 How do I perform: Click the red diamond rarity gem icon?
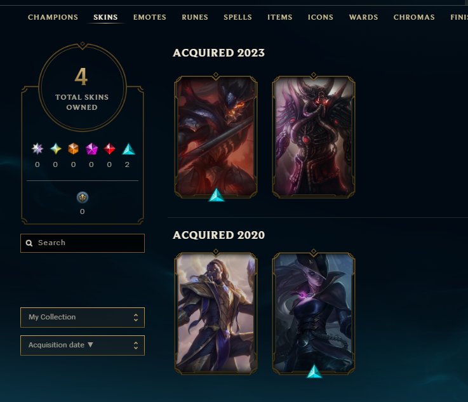coord(109,149)
